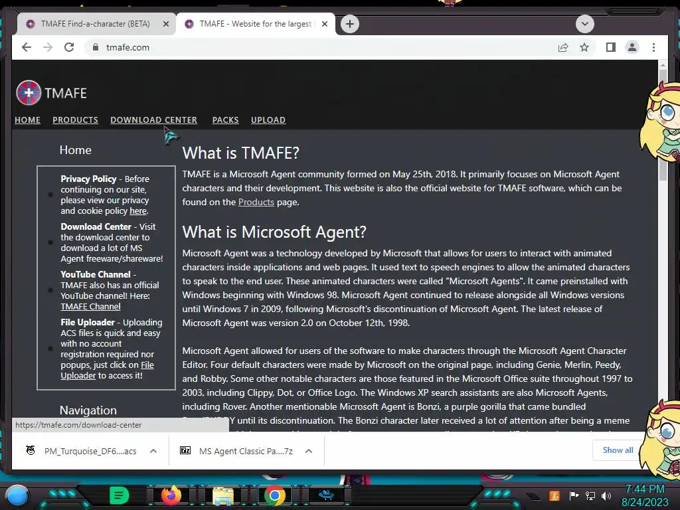Open the HOME nav link
Image resolution: width=680 pixels, height=510 pixels.
pos(27,120)
